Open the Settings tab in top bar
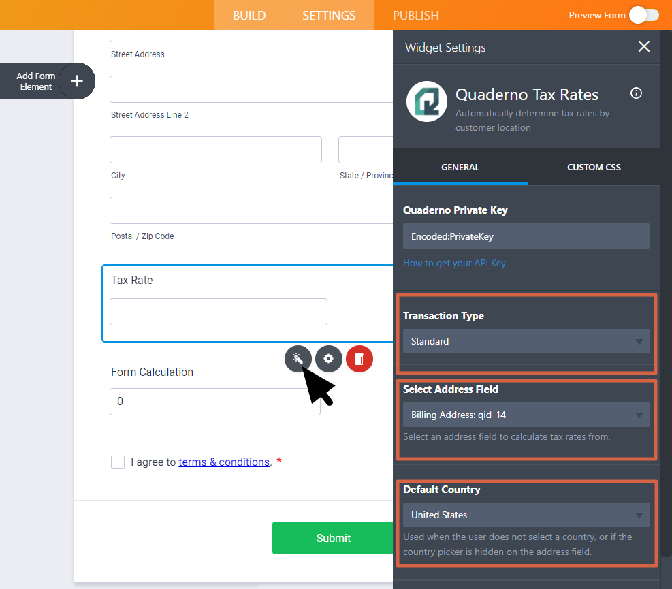This screenshot has height=589, width=672. click(x=329, y=15)
